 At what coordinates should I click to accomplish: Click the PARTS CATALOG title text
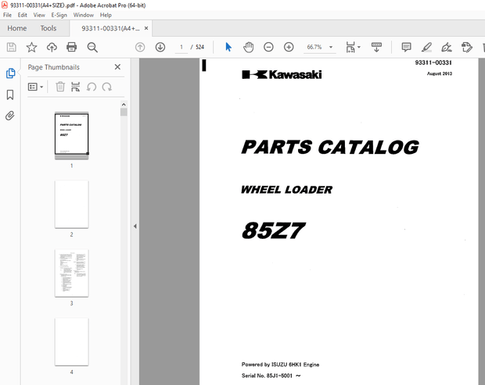coord(330,147)
